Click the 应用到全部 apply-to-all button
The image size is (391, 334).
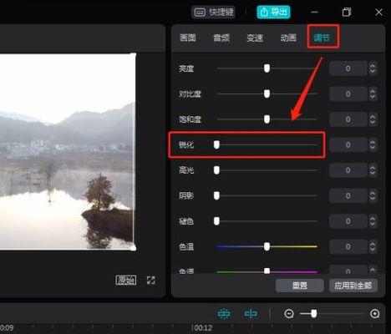point(353,286)
